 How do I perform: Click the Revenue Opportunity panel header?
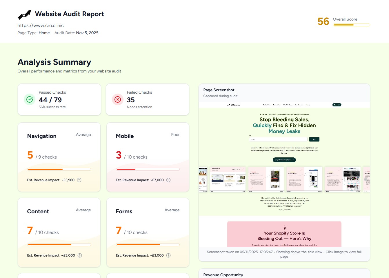(223, 275)
